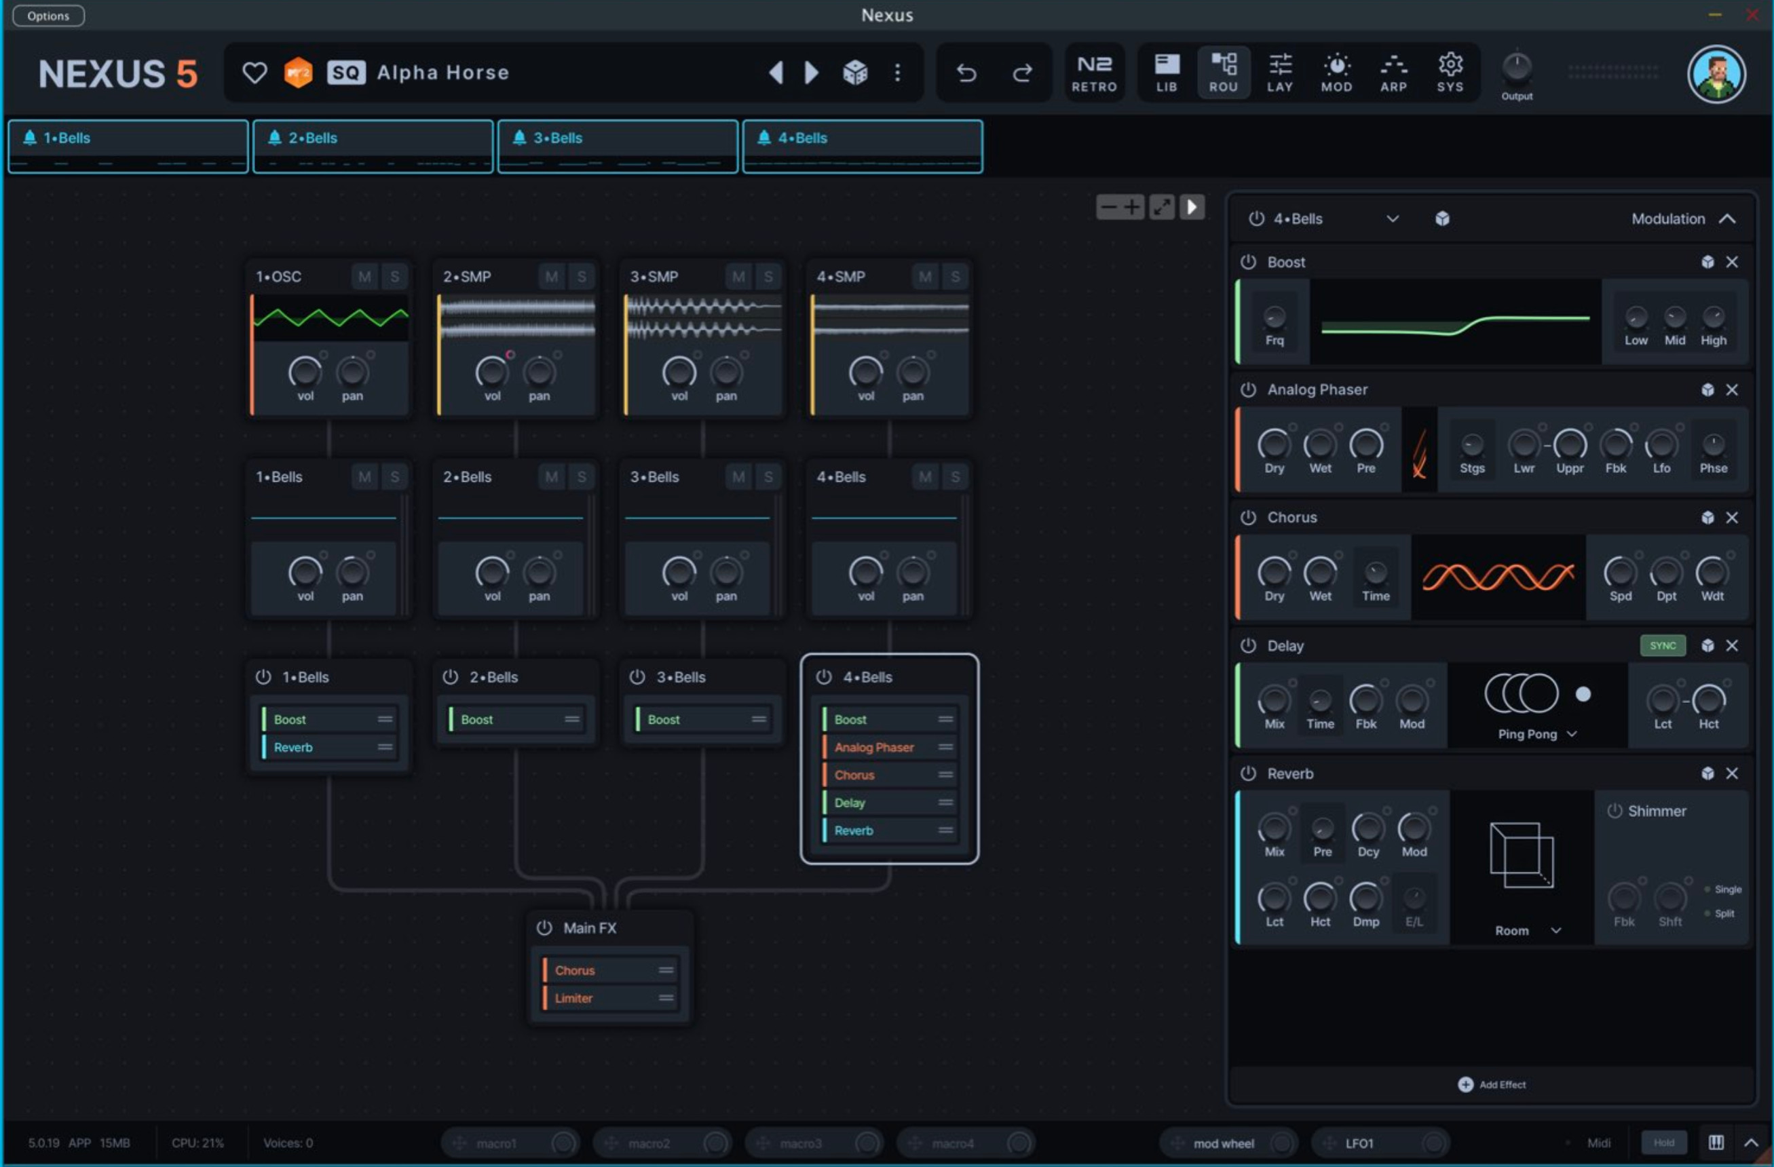Select the Single shimmer mode
Screen dimensions: 1774x1167
coord(1722,889)
